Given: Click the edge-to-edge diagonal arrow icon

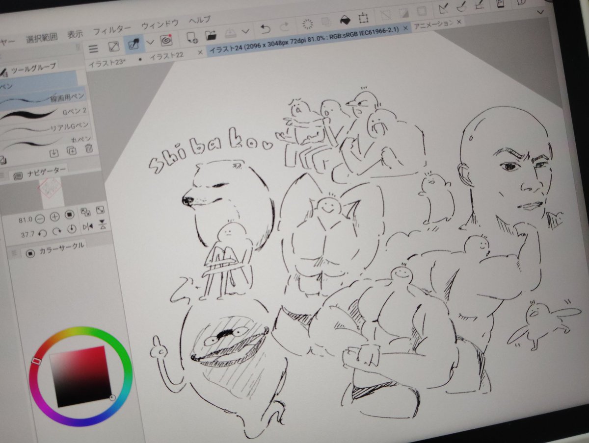Looking at the screenshot, I should [x=114, y=47].
